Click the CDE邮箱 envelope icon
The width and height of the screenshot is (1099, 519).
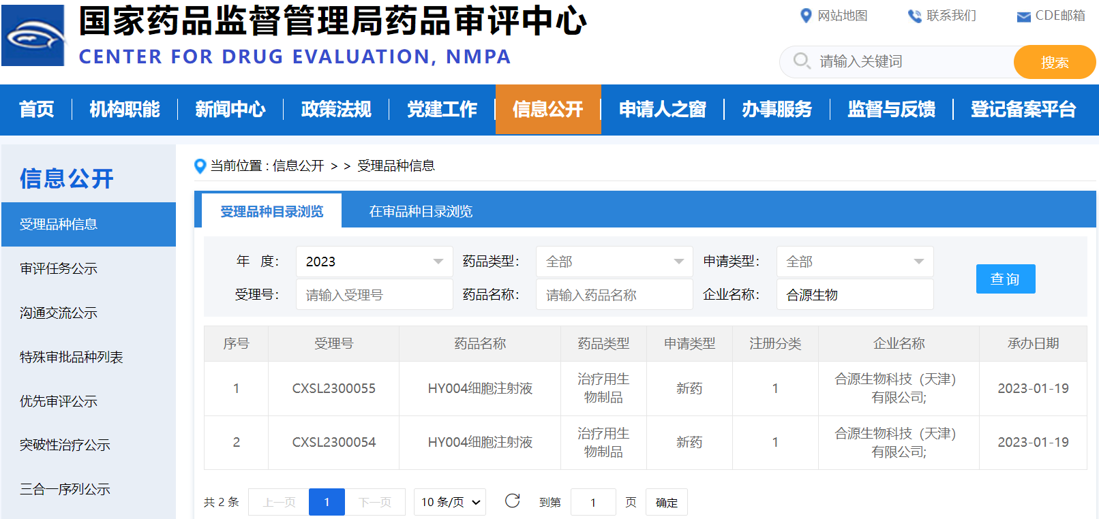pyautogui.click(x=1023, y=17)
